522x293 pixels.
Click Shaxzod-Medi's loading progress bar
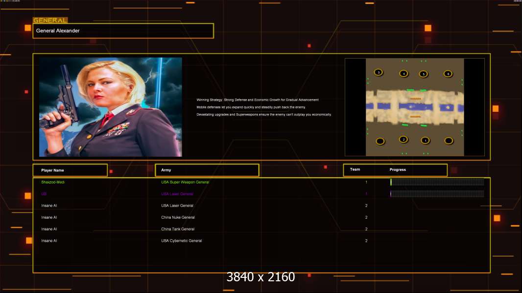pos(437,182)
